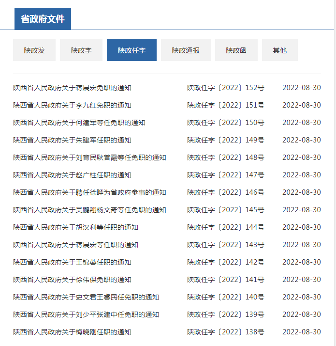The image size is (336, 346).
Task: Open notice about 朱建军任职
Action: [72, 141]
